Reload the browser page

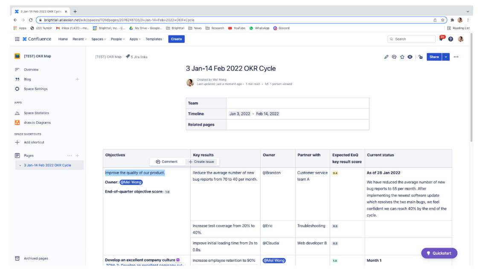click(x=31, y=20)
